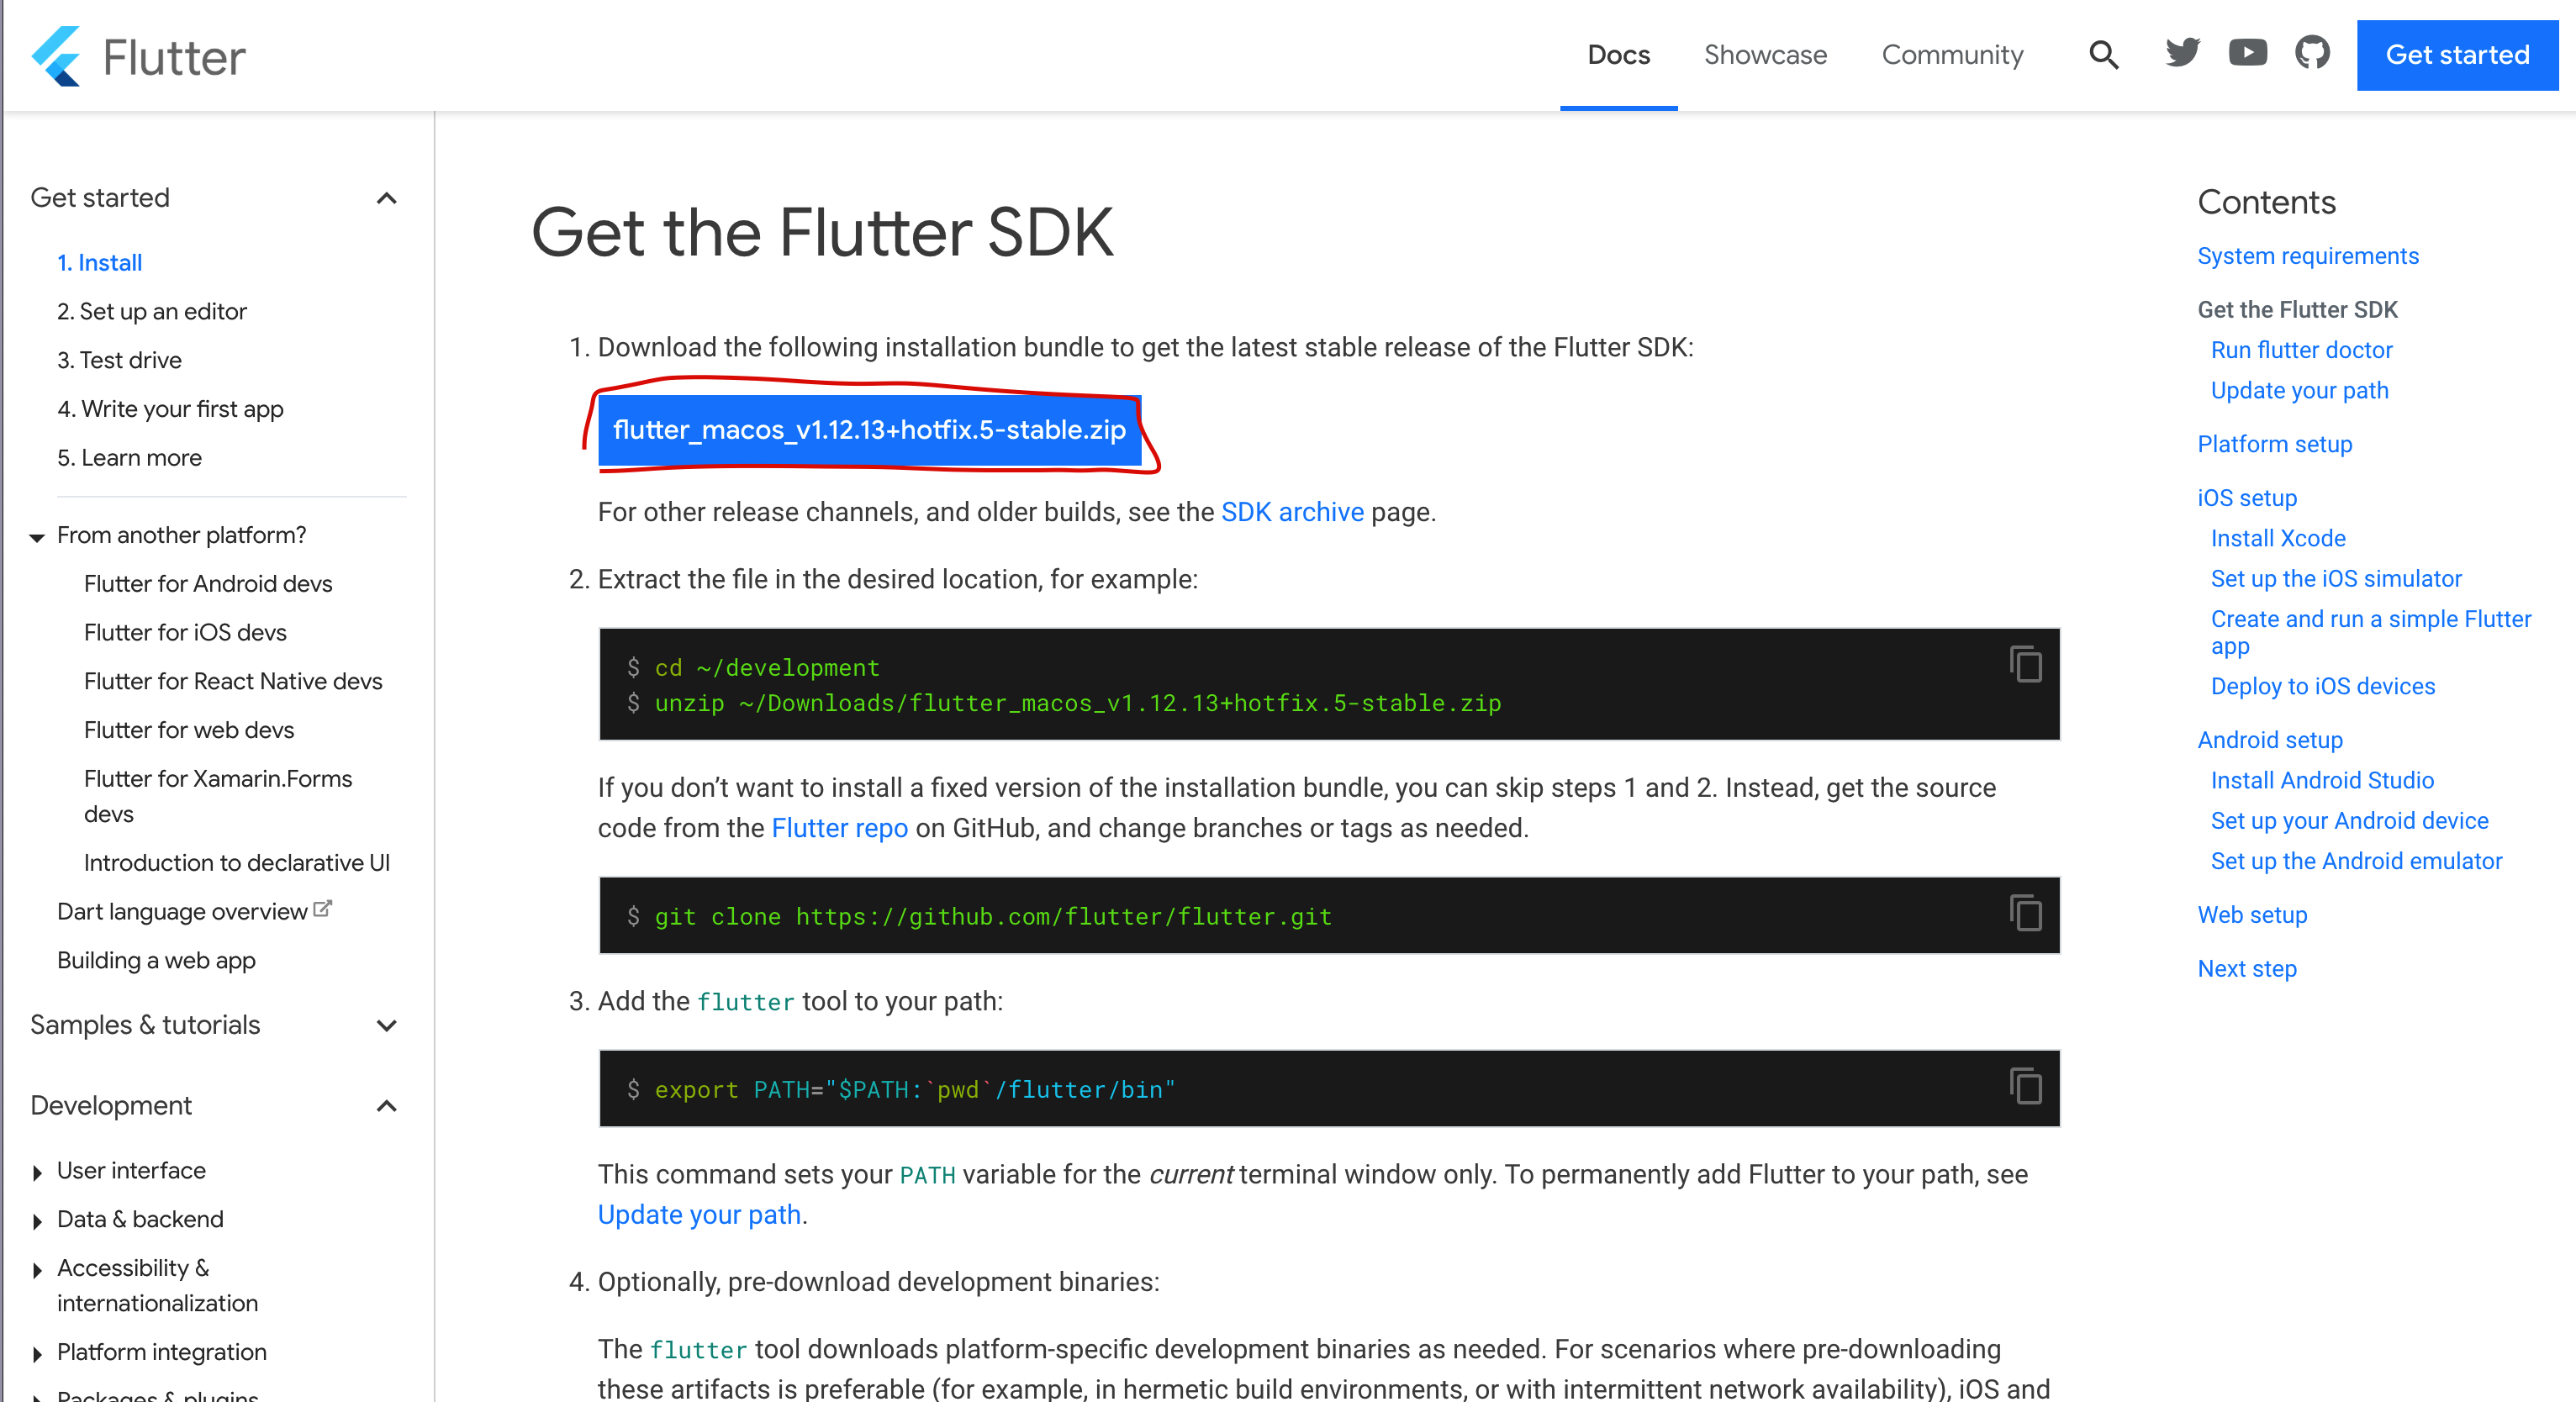Open Flutter's Twitter icon link

point(2182,52)
